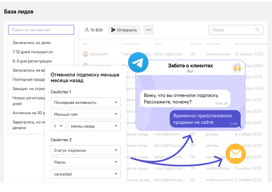Image resolution: width=272 pixels, height=192 pixels.
Task: Click the page title База лидов
Action: tap(19, 12)
